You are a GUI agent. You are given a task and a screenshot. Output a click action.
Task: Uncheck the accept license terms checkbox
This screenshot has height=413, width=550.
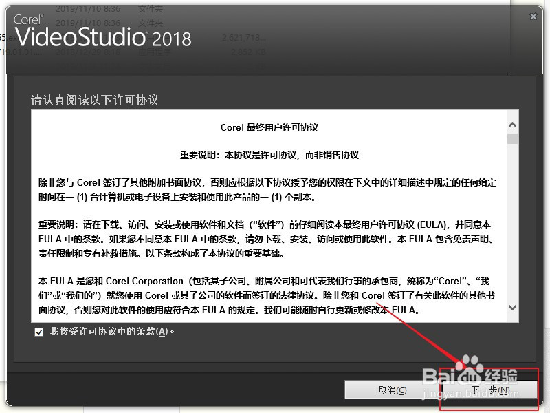click(39, 332)
